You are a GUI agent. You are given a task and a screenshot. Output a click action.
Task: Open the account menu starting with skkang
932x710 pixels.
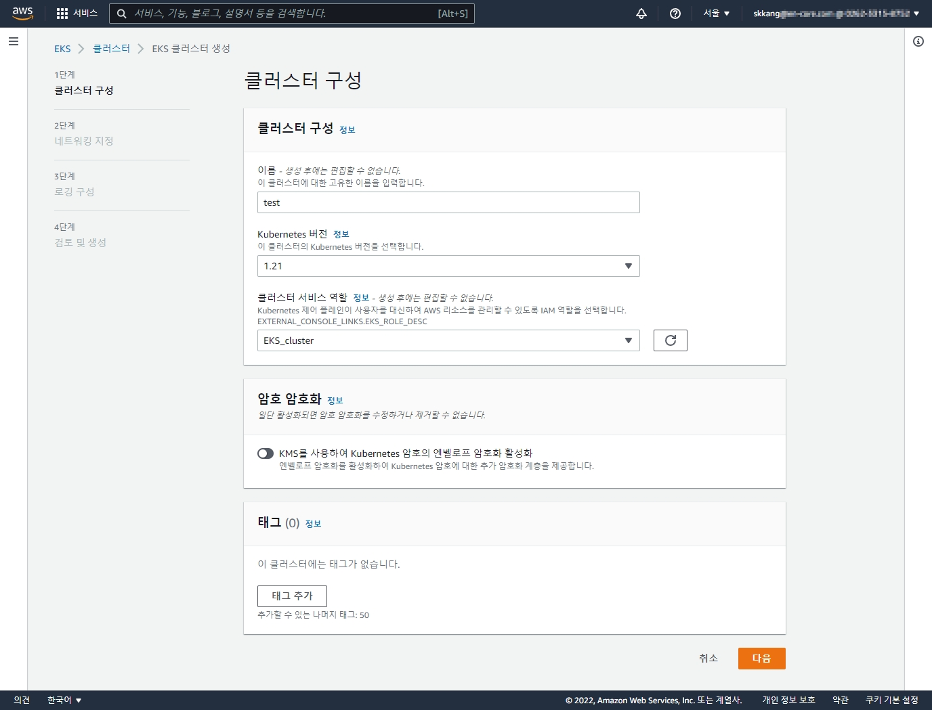(836, 14)
